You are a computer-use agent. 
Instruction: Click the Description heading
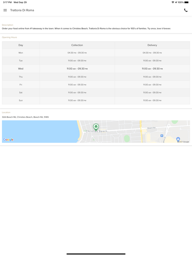7,25
